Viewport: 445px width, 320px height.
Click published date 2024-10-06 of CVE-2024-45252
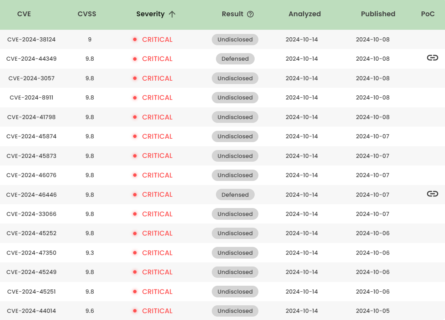(x=373, y=233)
